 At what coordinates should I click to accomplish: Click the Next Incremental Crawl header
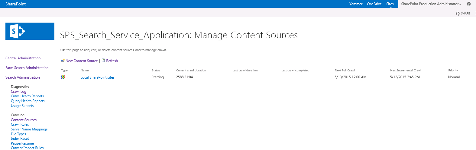tap(406, 70)
